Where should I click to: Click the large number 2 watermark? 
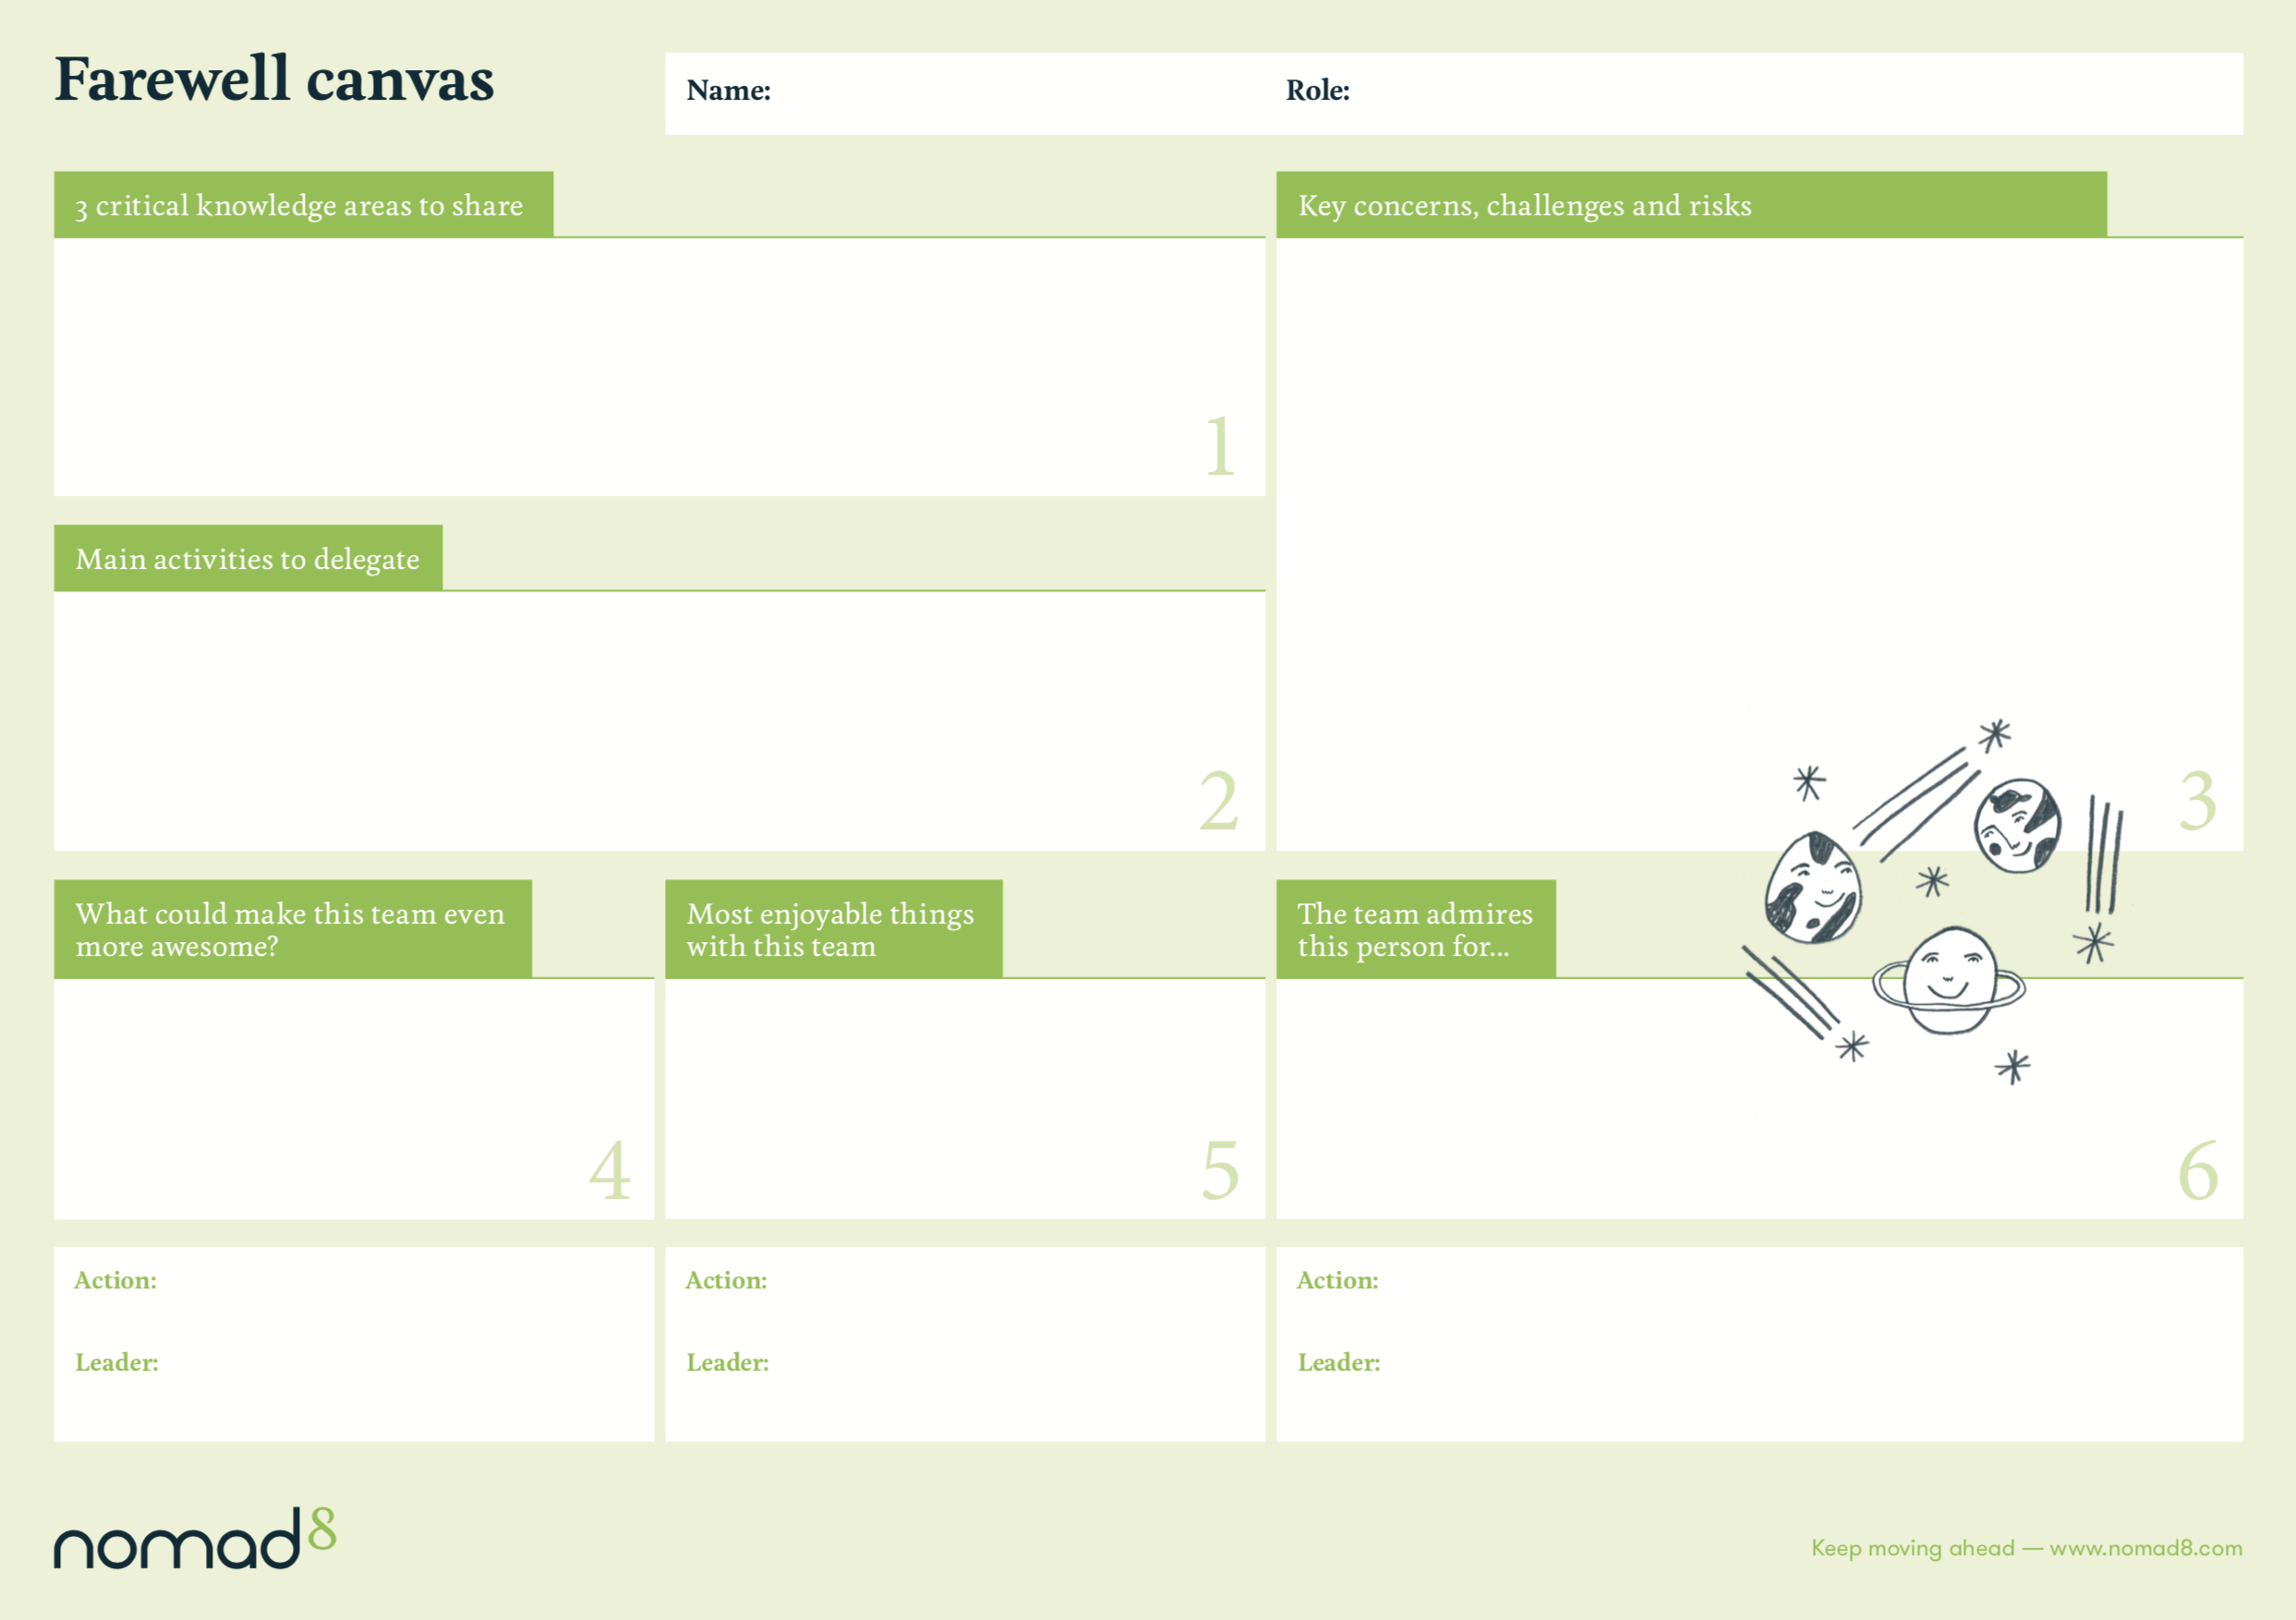click(x=1218, y=801)
